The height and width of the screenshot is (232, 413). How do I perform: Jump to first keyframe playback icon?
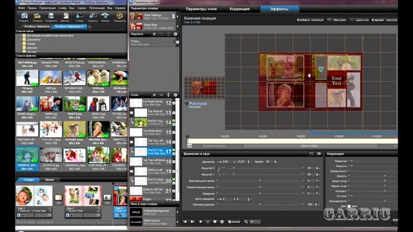click(x=185, y=222)
